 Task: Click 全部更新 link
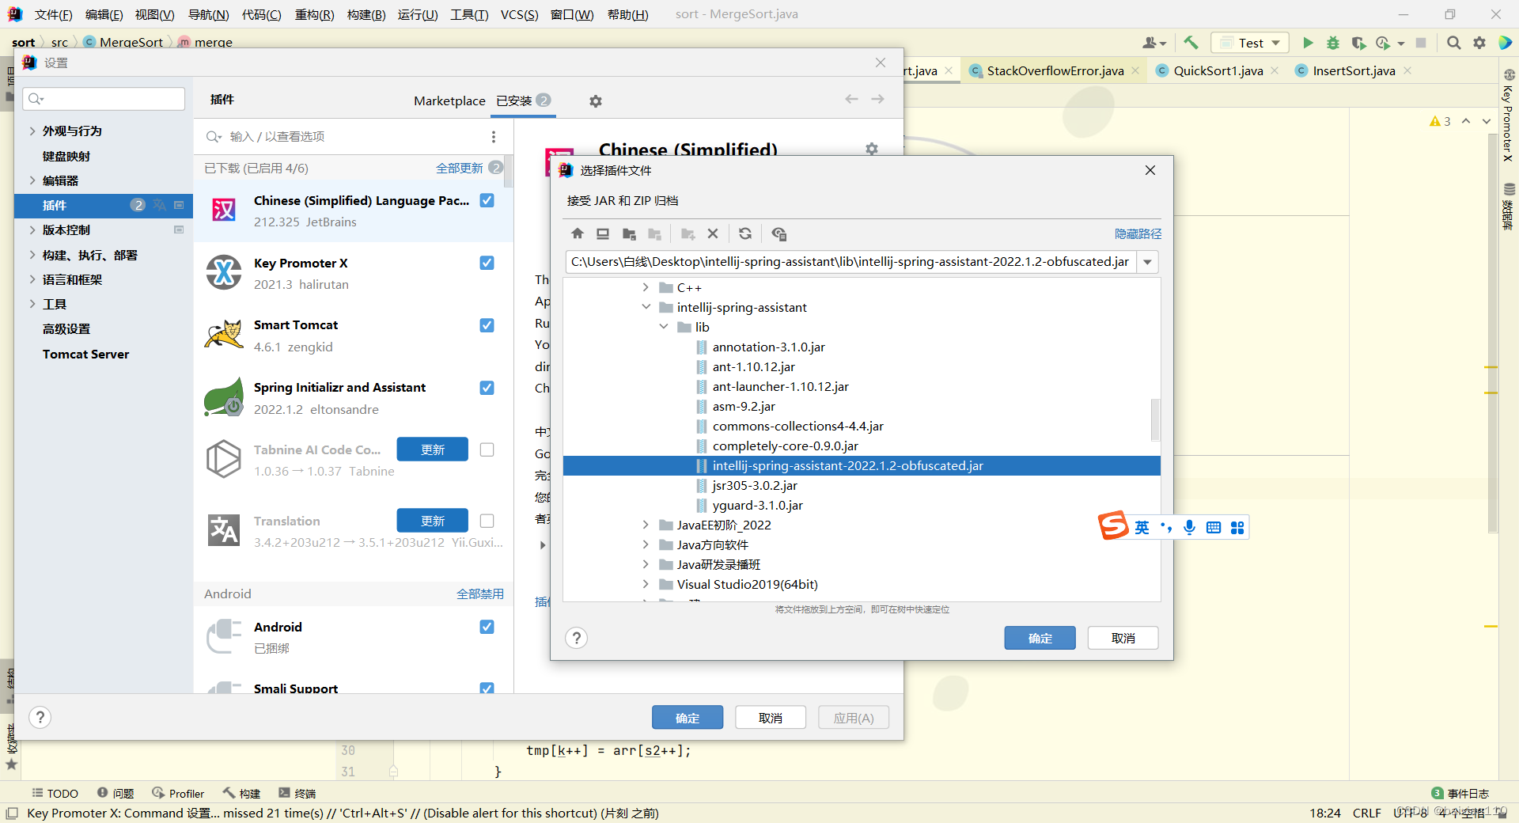click(x=459, y=168)
